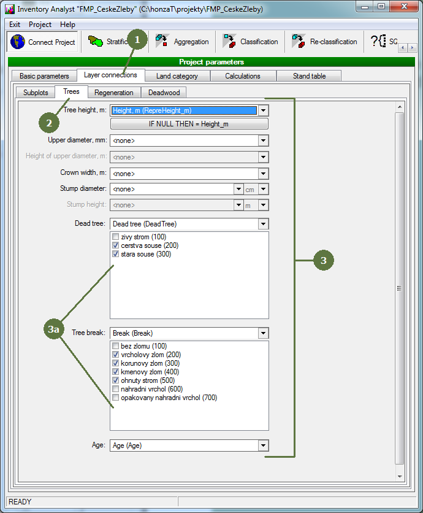Screen dimensions: 423x513
Task: Open the Project menu
Action: (x=40, y=25)
